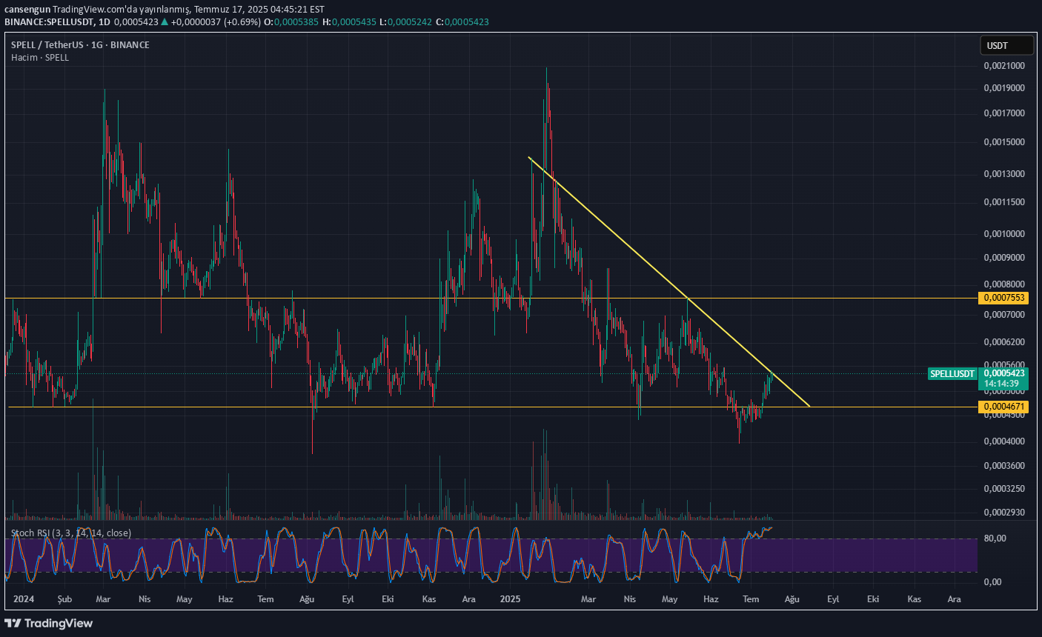1042x637 pixels.
Task: Click the 0,0009000 price axis value
Action: 1004,258
